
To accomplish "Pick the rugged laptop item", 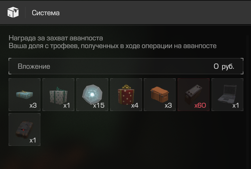I will point(227,94).
